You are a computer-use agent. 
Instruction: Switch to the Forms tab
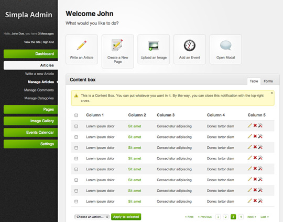pyautogui.click(x=268, y=81)
